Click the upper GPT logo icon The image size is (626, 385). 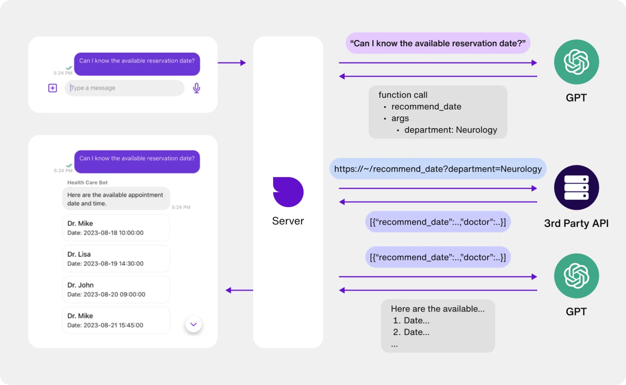[x=576, y=62]
